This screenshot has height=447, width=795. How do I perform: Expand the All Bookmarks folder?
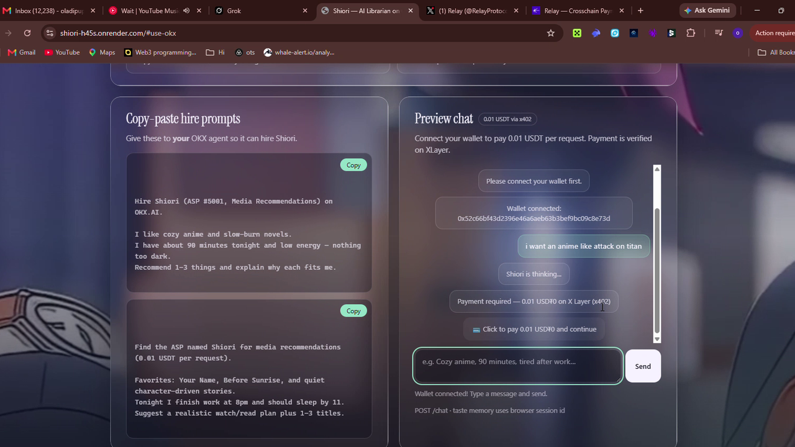pos(776,52)
